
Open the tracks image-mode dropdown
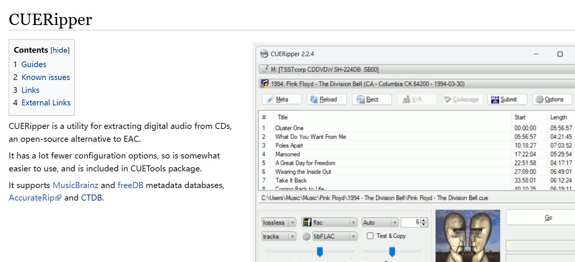pyautogui.click(x=279, y=237)
